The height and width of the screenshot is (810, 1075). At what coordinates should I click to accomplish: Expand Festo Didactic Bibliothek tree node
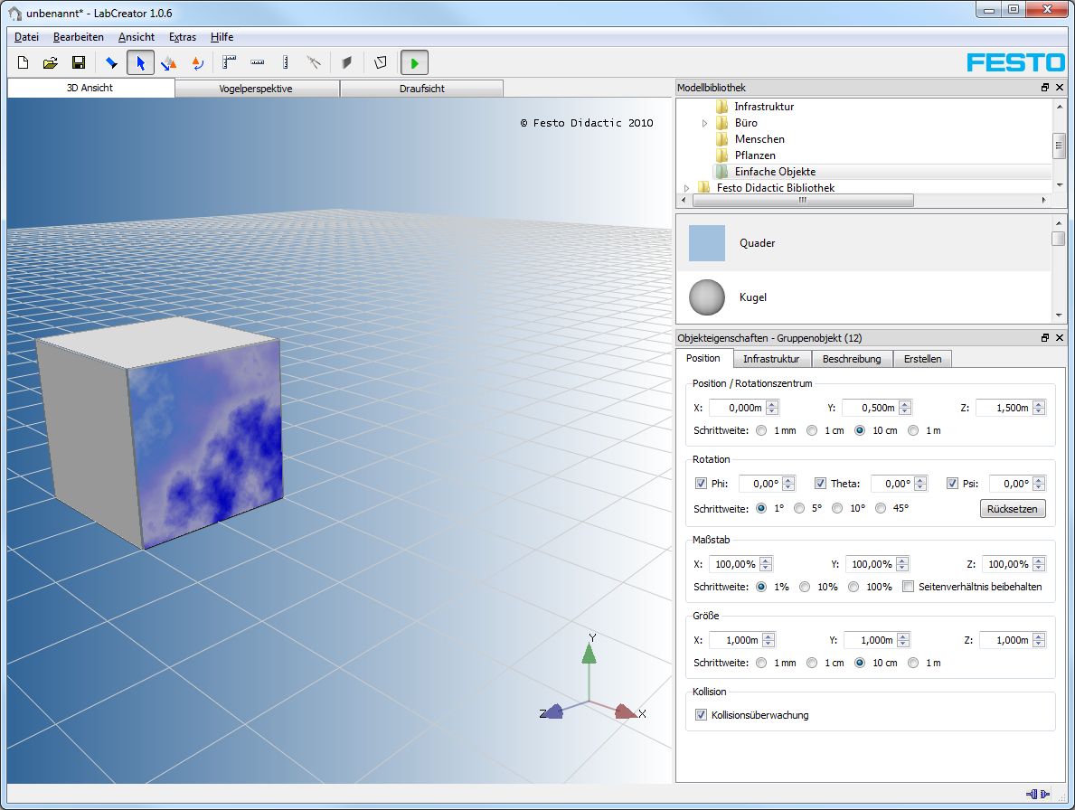(687, 188)
